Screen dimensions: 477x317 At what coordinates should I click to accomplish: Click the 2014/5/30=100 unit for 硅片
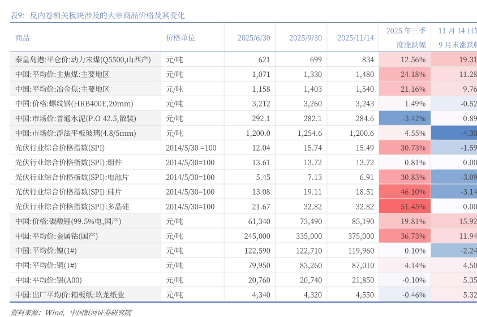(x=190, y=192)
